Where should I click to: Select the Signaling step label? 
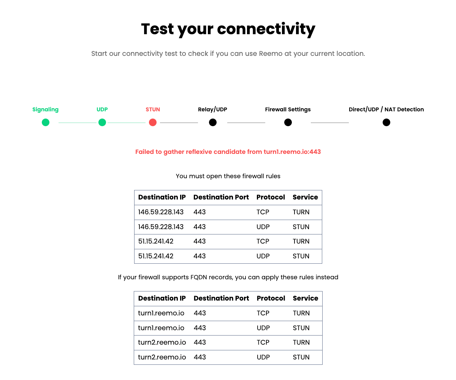point(45,109)
